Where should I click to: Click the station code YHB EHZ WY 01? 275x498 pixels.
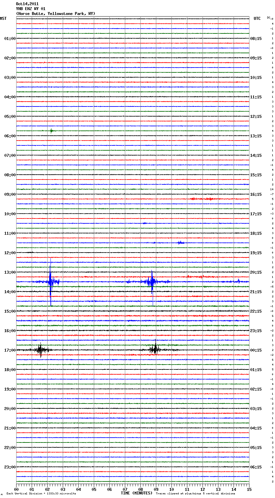point(31,9)
